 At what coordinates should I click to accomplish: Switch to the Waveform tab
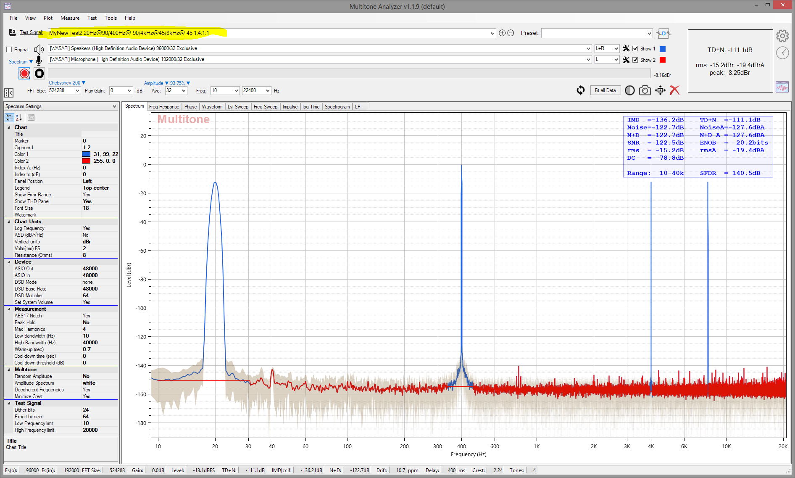click(212, 107)
